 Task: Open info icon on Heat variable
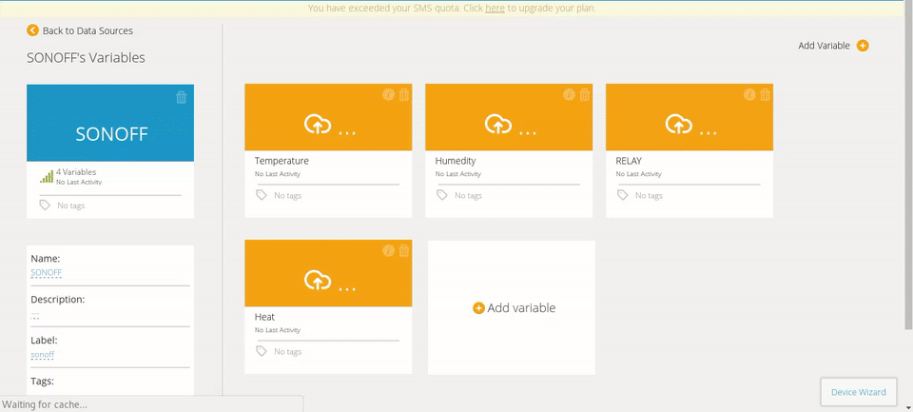tap(388, 250)
